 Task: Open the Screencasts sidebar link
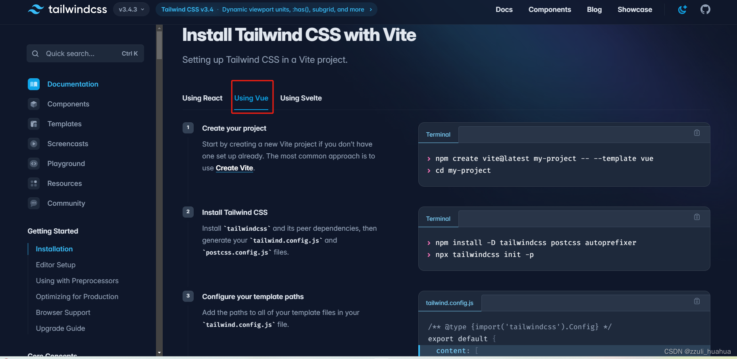[68, 144]
